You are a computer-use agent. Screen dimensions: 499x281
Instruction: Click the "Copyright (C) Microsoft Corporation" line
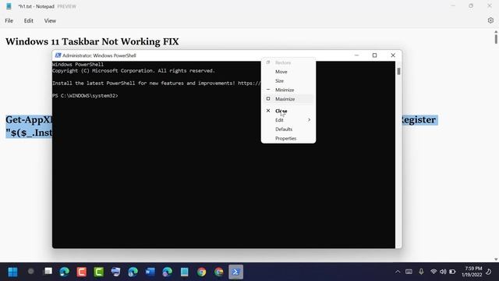click(x=133, y=71)
